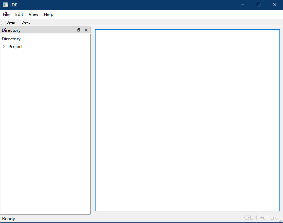The height and width of the screenshot is (223, 283).
Task: Open the Help menu
Action: tap(48, 14)
